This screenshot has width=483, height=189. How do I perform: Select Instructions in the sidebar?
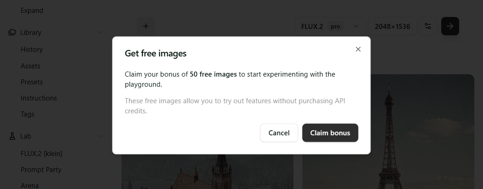(x=39, y=98)
